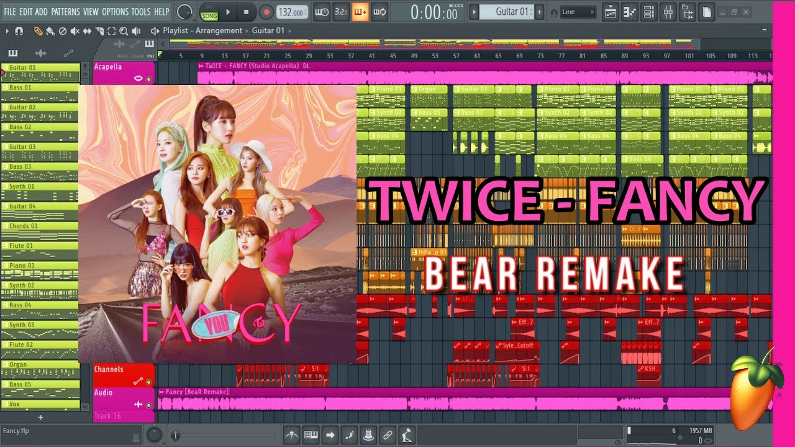Open the EDIT menu
Image resolution: width=795 pixels, height=447 pixels.
point(26,12)
